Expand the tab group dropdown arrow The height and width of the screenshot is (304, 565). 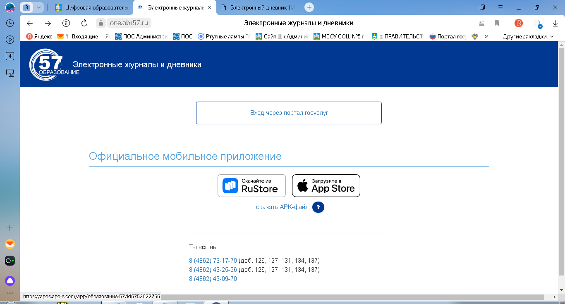click(x=38, y=7)
